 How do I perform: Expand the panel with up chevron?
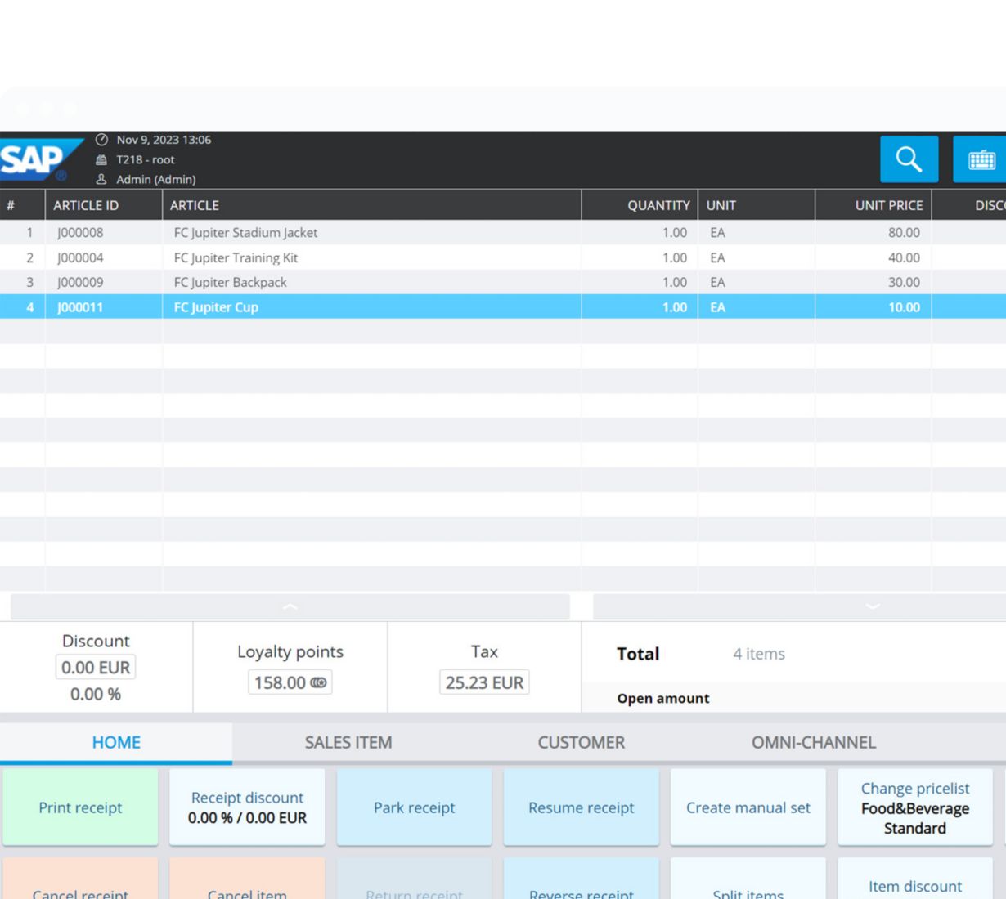(290, 606)
